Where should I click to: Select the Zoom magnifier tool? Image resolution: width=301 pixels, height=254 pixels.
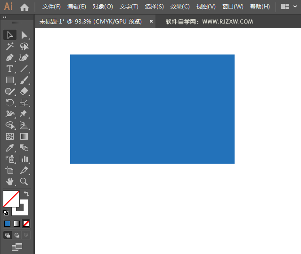click(24, 182)
